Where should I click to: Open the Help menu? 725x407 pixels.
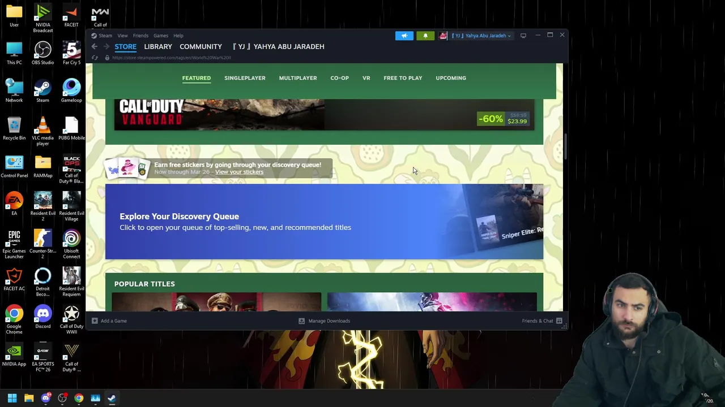[x=178, y=36]
